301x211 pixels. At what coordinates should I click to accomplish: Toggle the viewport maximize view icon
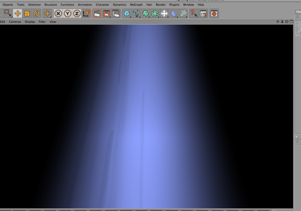click(291, 21)
